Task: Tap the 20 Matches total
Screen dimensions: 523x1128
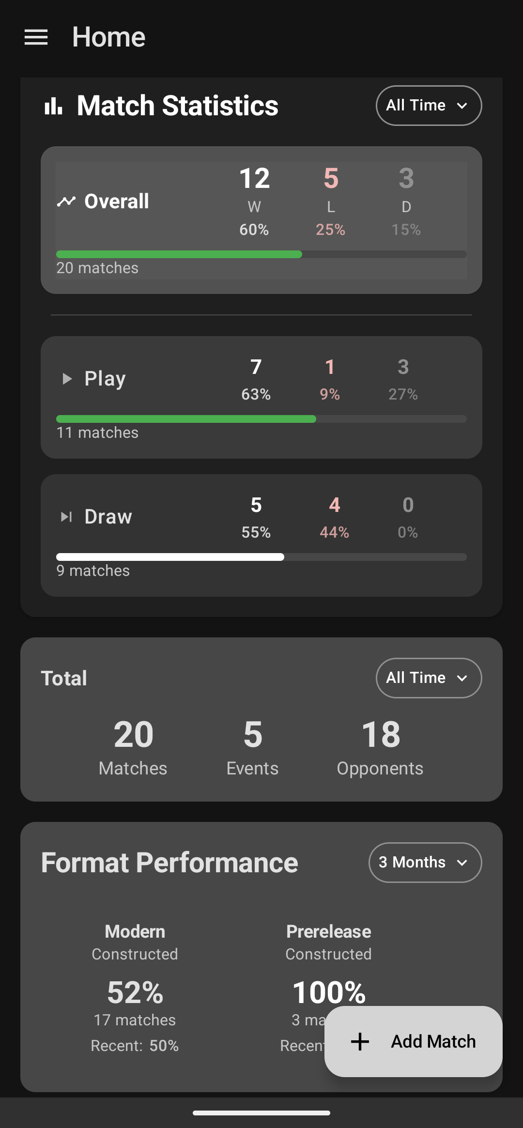Action: (x=133, y=748)
